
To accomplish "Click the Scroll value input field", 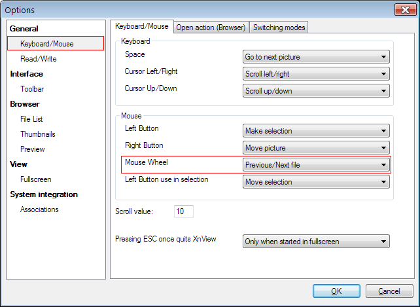I will tap(184, 211).
